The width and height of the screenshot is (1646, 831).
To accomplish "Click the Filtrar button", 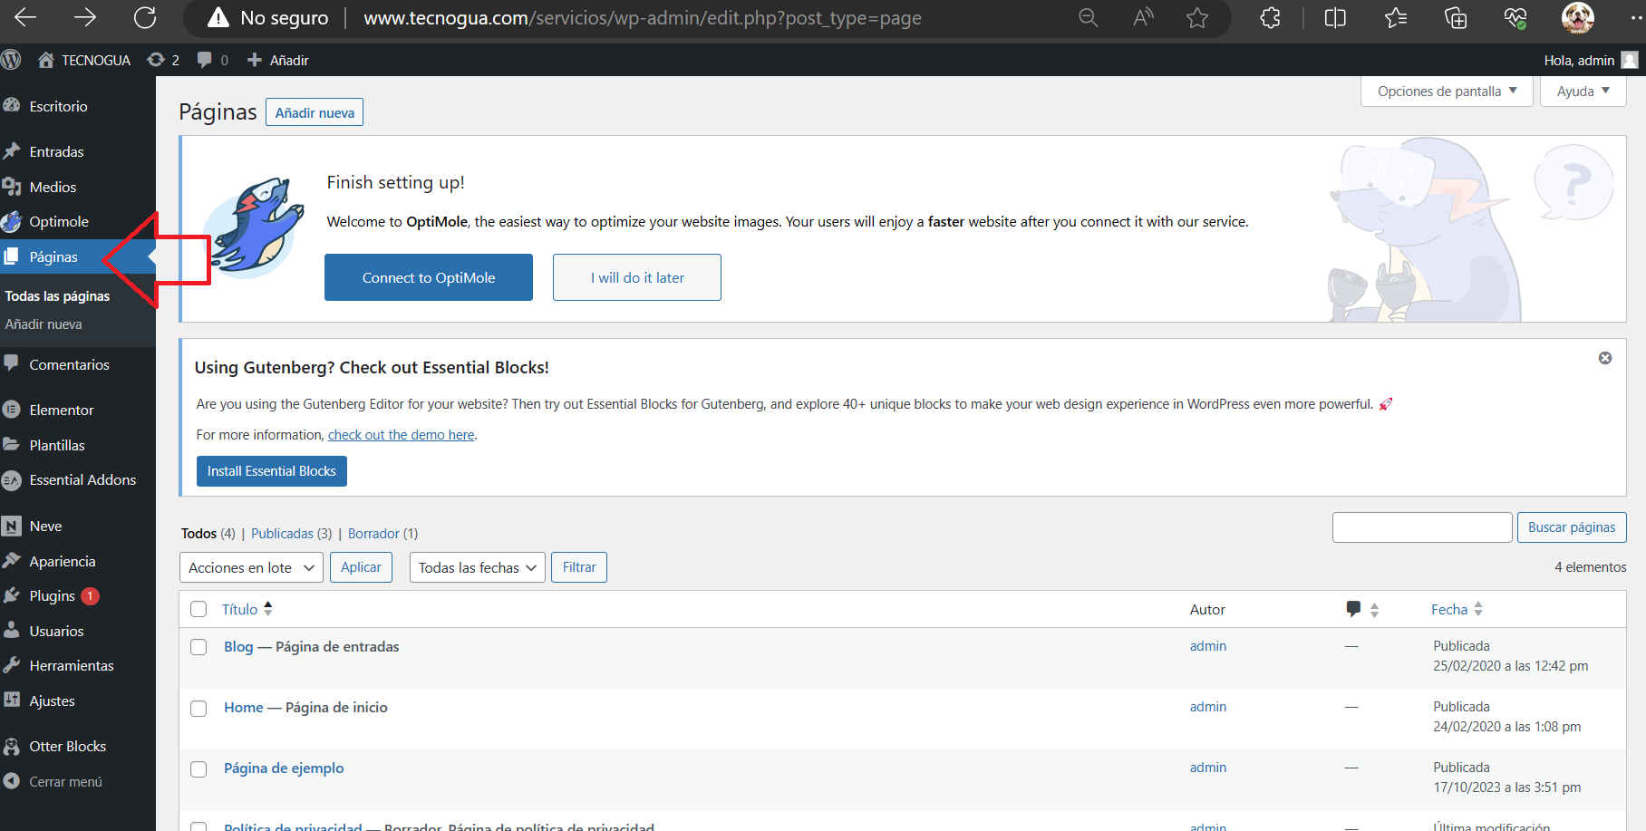I will point(579,567).
